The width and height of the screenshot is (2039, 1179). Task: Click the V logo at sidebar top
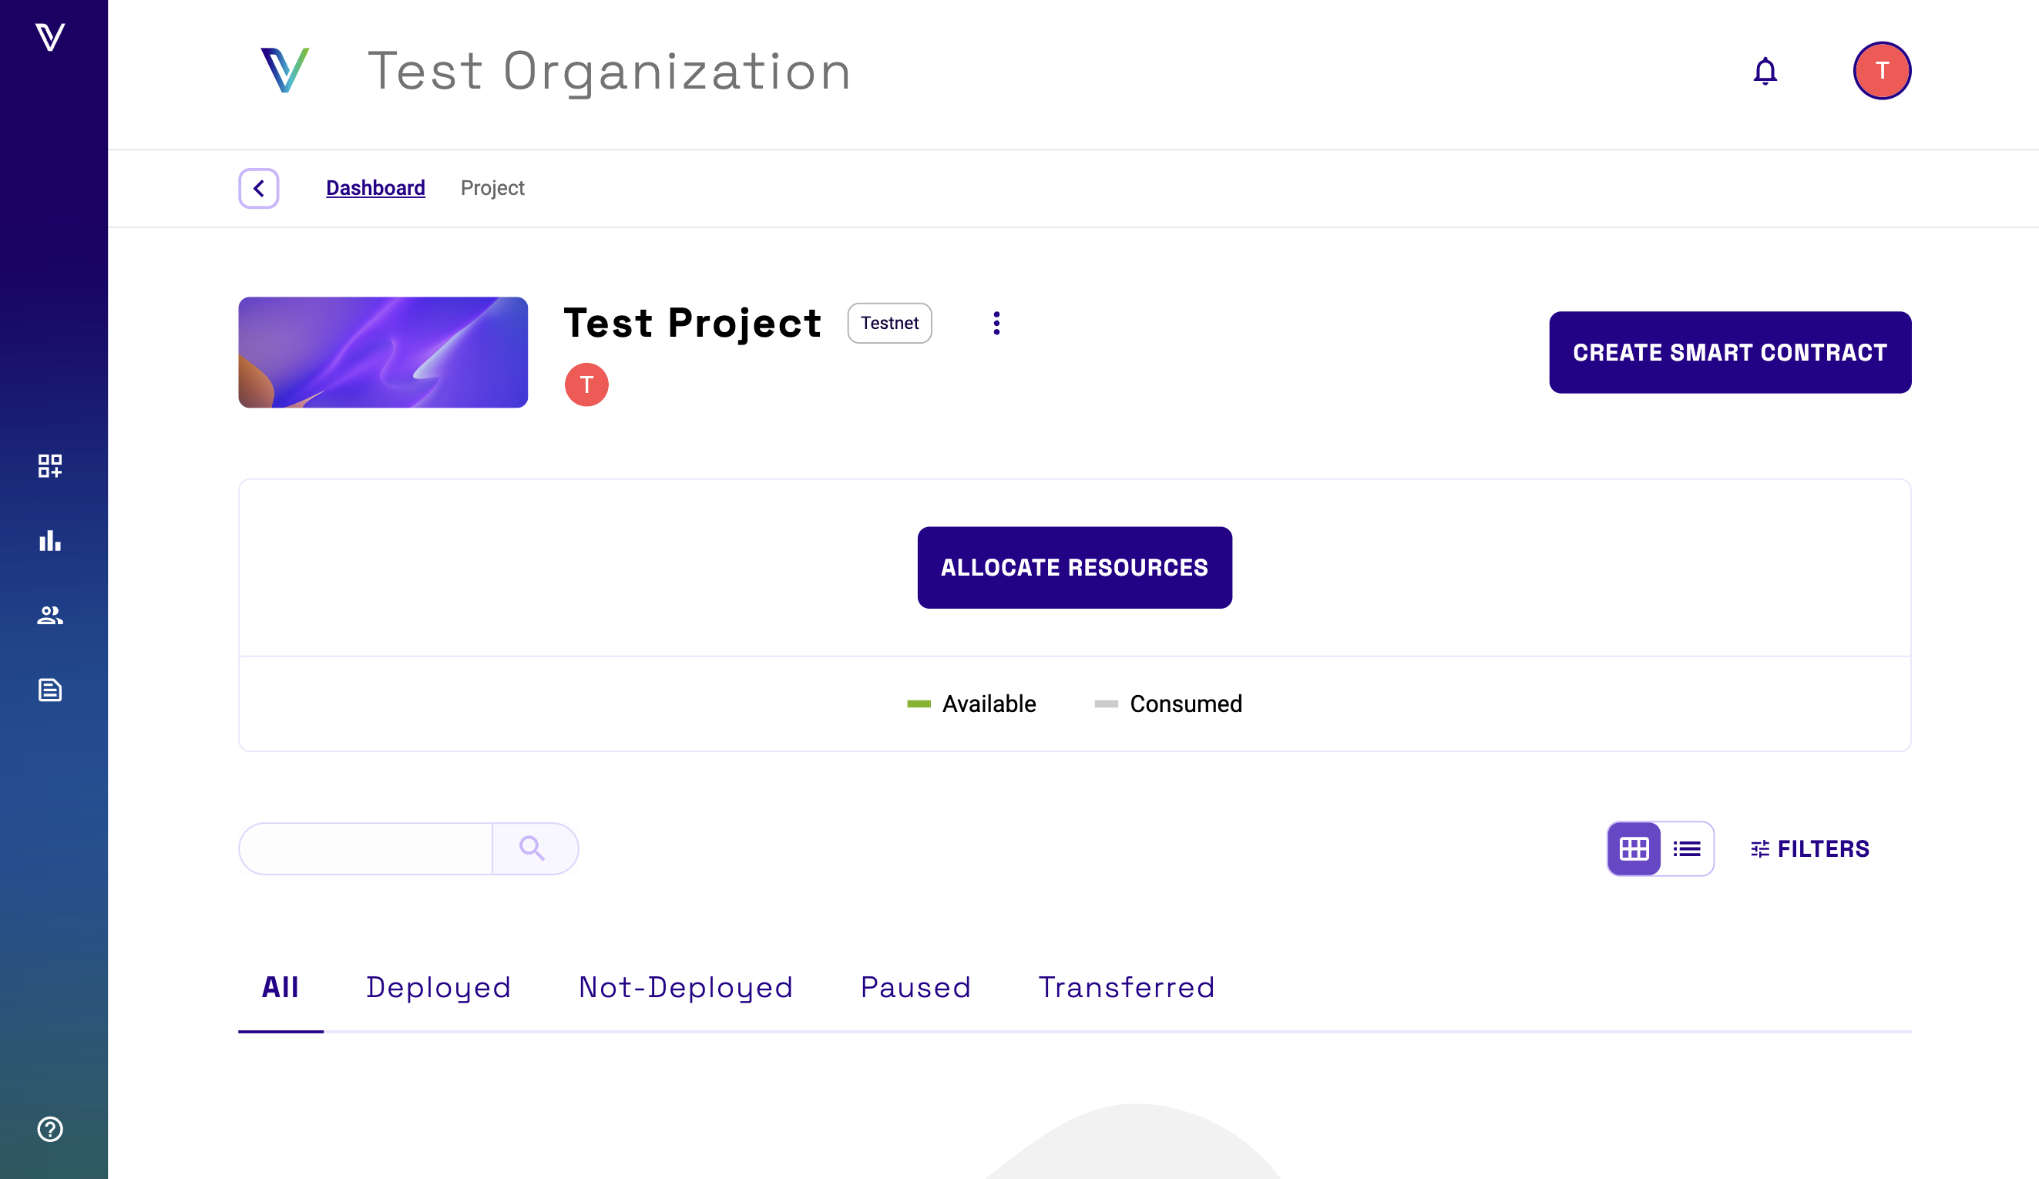[x=50, y=37]
